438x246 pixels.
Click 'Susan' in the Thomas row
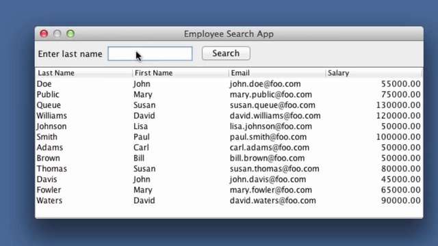[144, 169]
